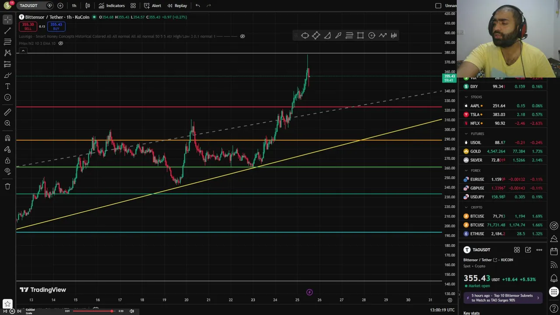Screen dimensions: 560x315
Task: Open the emoji icons tool
Action: [x=7, y=97]
